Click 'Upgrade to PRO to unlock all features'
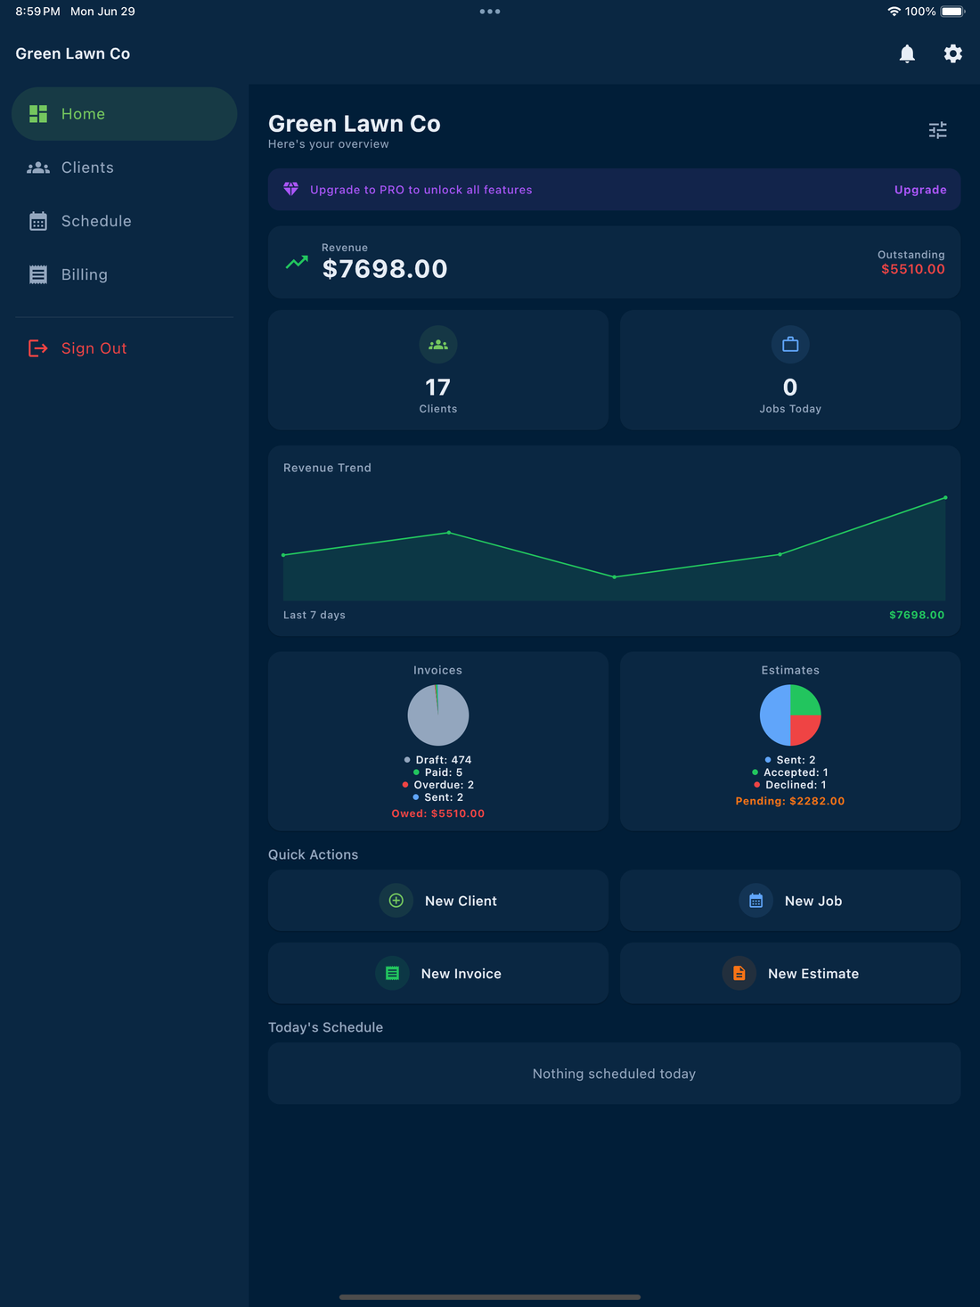The image size is (980, 1307). tap(421, 190)
